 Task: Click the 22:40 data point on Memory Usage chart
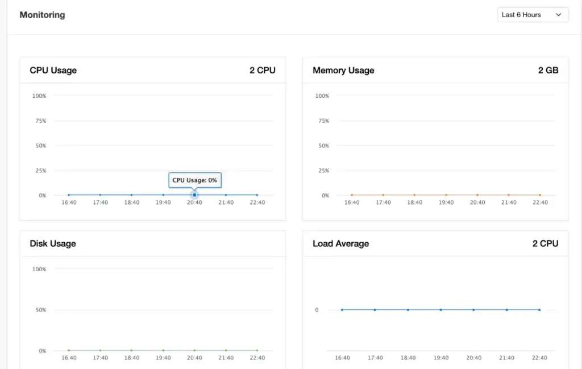pyautogui.click(x=540, y=195)
